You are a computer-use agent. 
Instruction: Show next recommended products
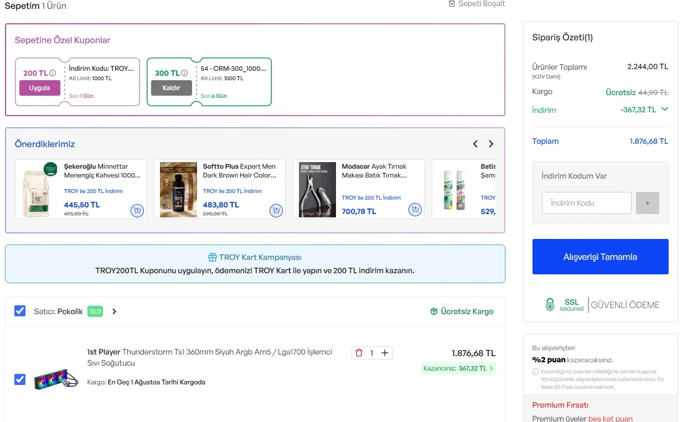point(491,144)
